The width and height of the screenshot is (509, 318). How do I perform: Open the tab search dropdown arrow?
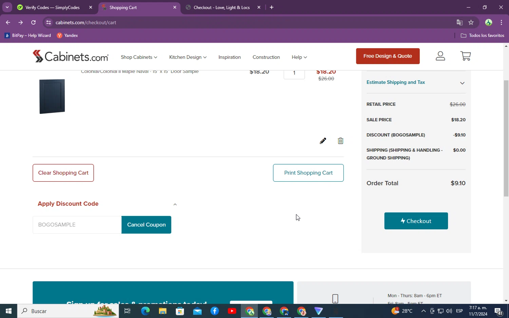point(7,7)
